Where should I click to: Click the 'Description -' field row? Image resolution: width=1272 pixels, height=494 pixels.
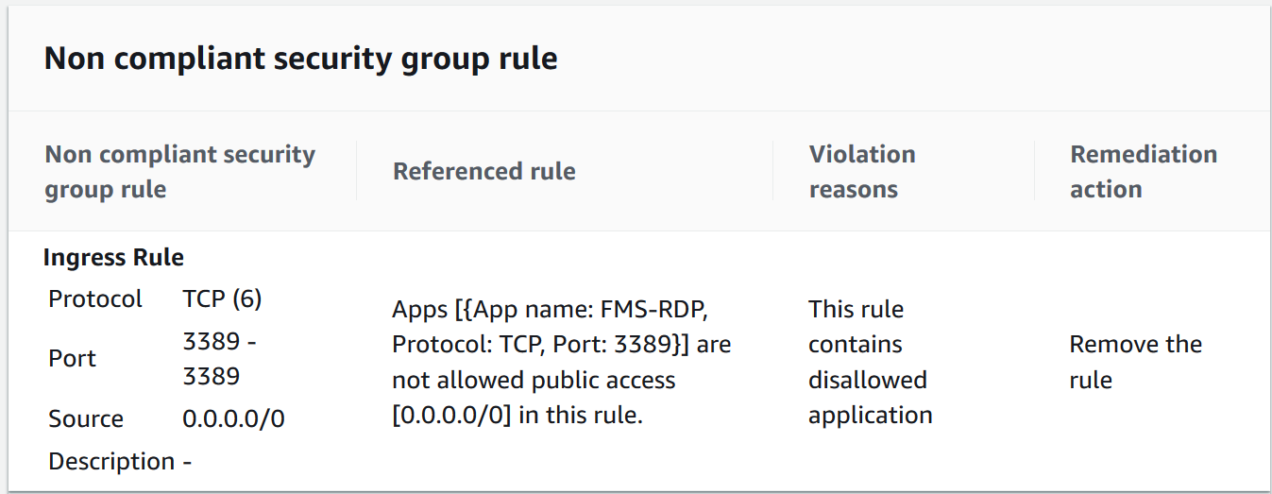pos(120,462)
